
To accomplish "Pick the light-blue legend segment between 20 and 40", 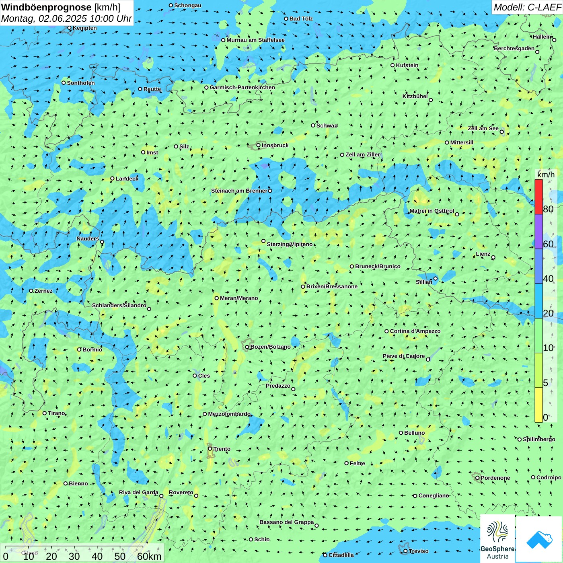I will point(538,301).
